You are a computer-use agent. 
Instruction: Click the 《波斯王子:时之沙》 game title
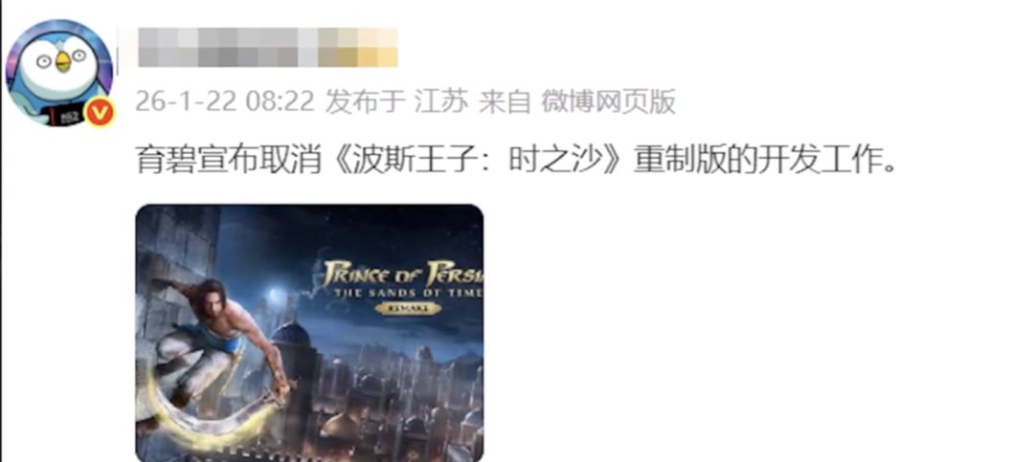coord(481,161)
